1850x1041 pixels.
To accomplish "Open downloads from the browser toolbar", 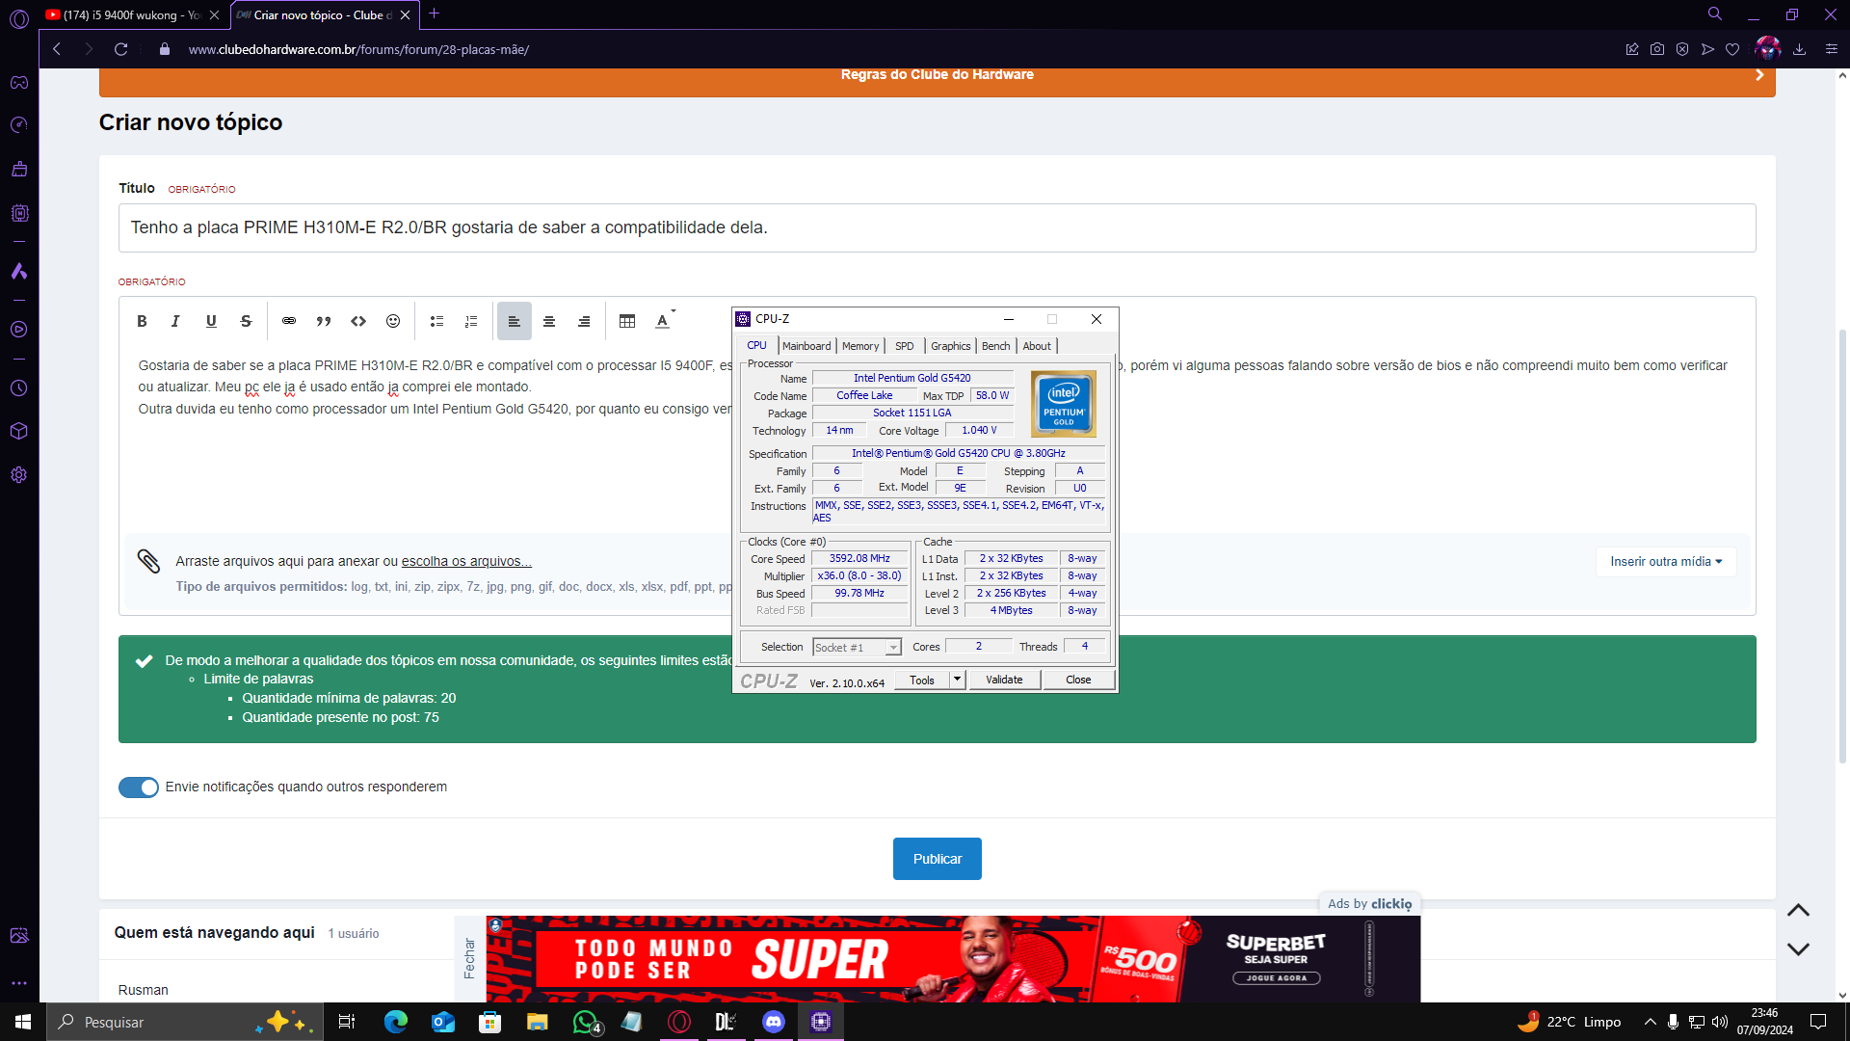I will tap(1799, 49).
